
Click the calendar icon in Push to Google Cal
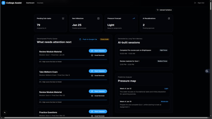click(80, 39)
